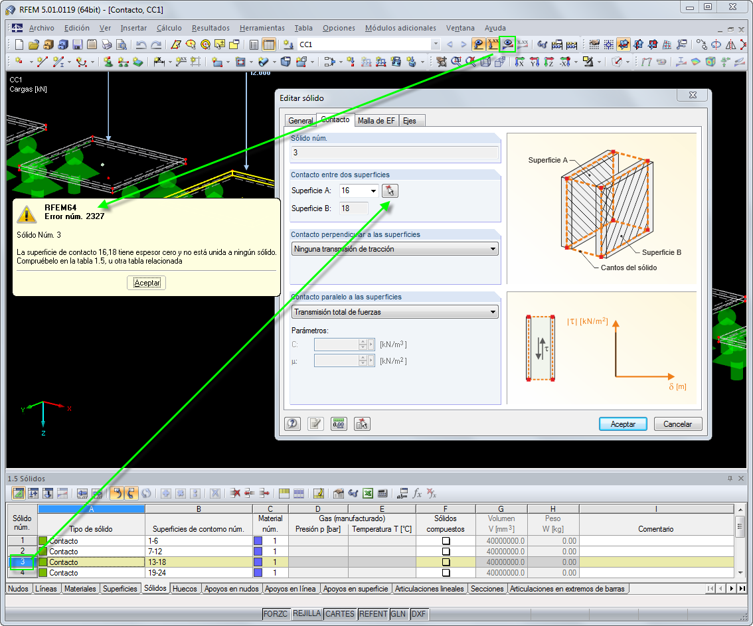
Task: Pick Superficie A graphically with the arrow button
Action: [390, 191]
